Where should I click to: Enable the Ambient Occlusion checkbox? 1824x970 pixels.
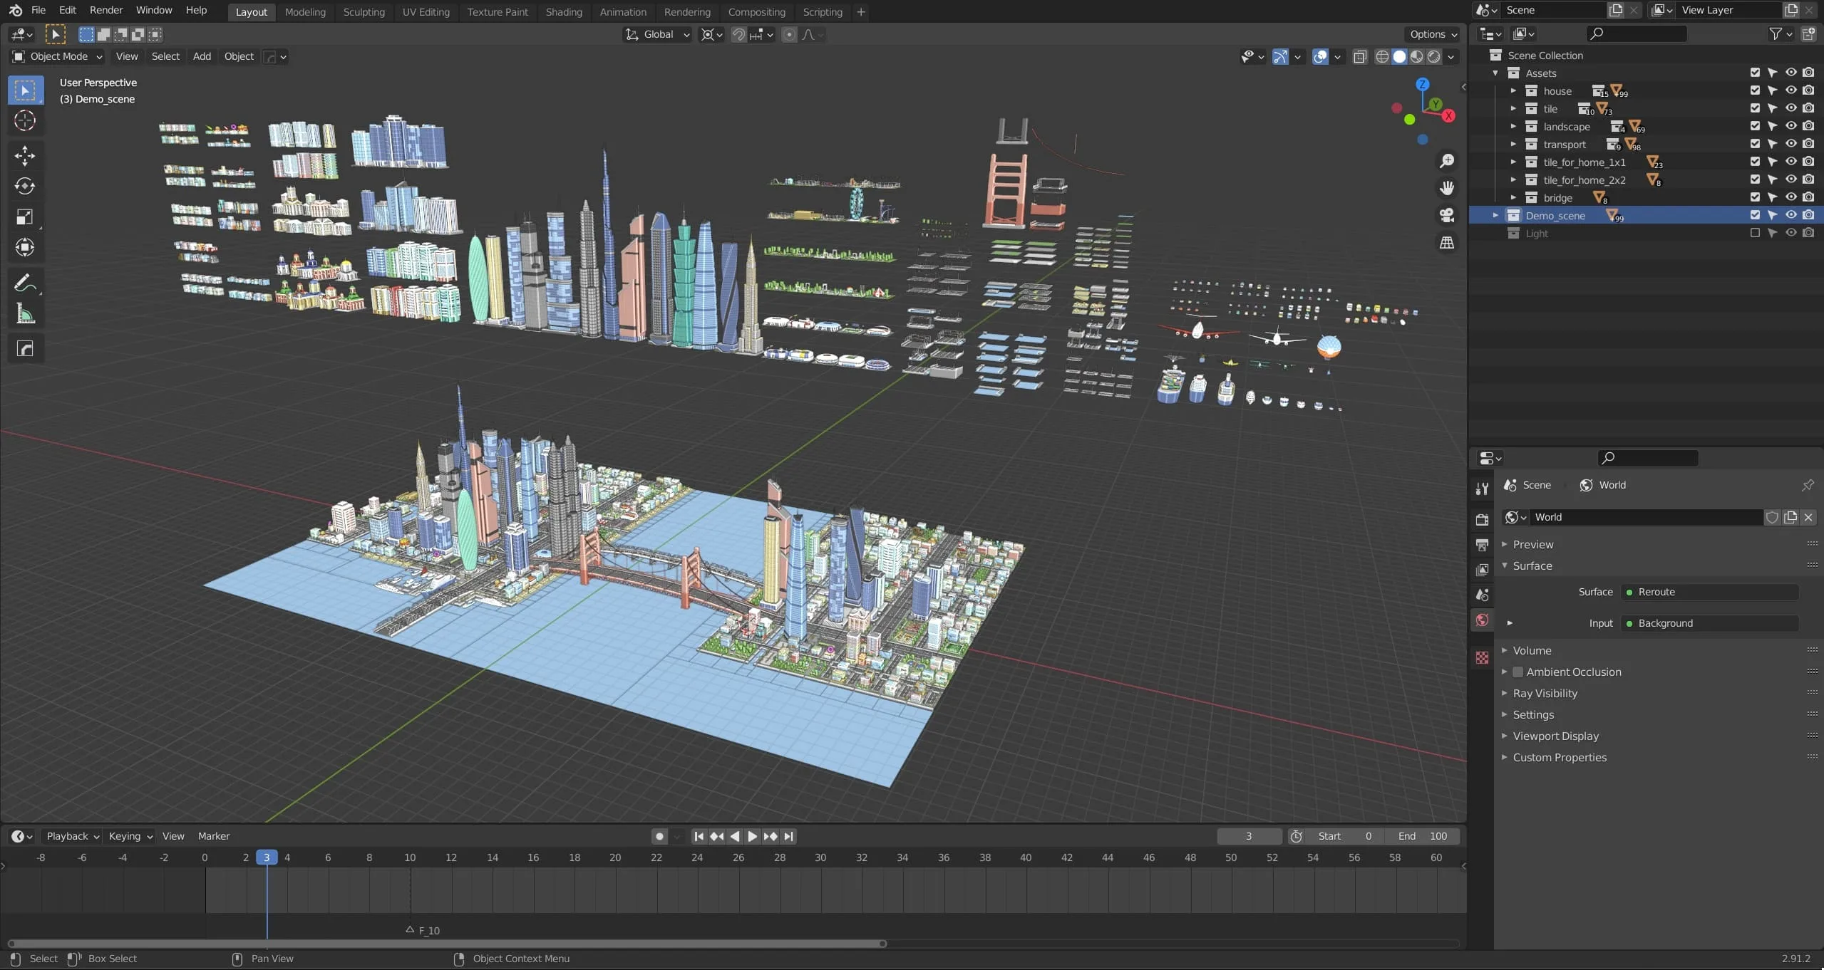click(x=1518, y=672)
